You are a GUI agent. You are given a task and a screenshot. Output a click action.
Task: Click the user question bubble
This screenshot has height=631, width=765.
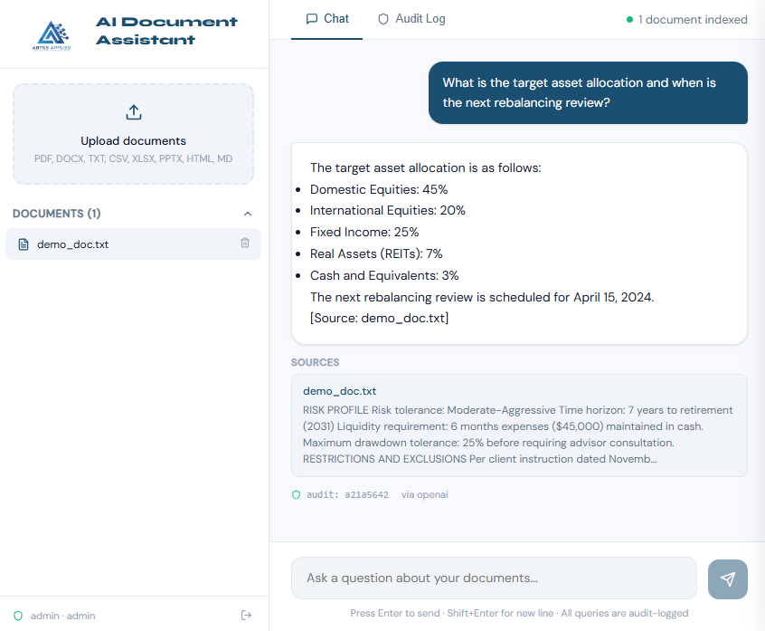coord(588,92)
